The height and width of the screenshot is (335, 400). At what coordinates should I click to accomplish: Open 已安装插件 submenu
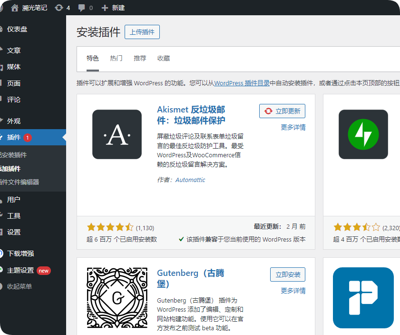click(13, 155)
